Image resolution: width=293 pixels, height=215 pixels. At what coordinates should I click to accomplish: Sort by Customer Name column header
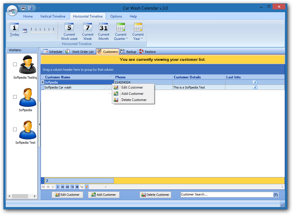click(x=79, y=77)
